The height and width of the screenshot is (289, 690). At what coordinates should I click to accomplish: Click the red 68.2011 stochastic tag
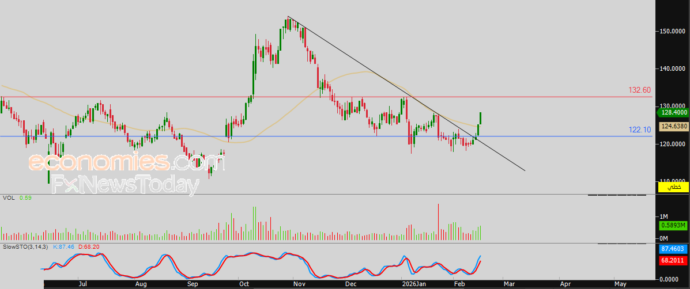click(673, 261)
